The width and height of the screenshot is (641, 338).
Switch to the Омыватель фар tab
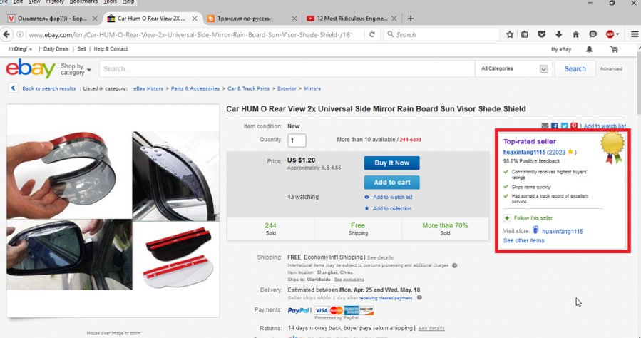coord(51,19)
